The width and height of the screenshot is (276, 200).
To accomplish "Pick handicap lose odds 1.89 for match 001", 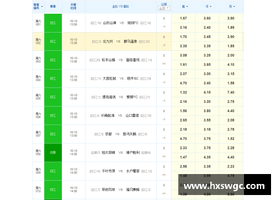I will (x=231, y=28).
